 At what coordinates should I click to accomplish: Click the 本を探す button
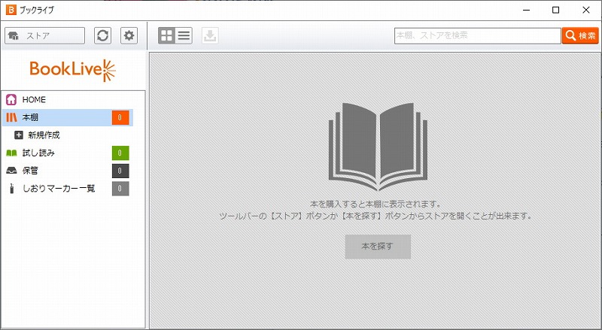pyautogui.click(x=378, y=247)
